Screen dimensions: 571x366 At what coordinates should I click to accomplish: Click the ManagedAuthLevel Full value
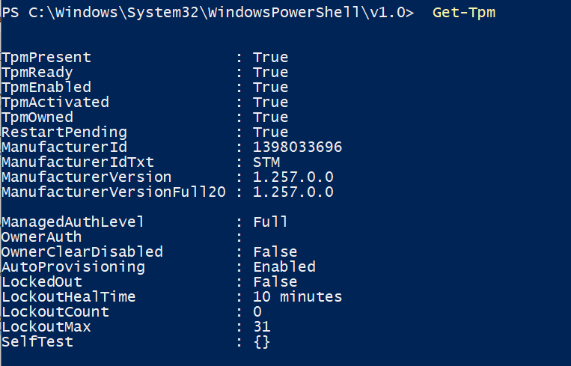click(x=271, y=222)
